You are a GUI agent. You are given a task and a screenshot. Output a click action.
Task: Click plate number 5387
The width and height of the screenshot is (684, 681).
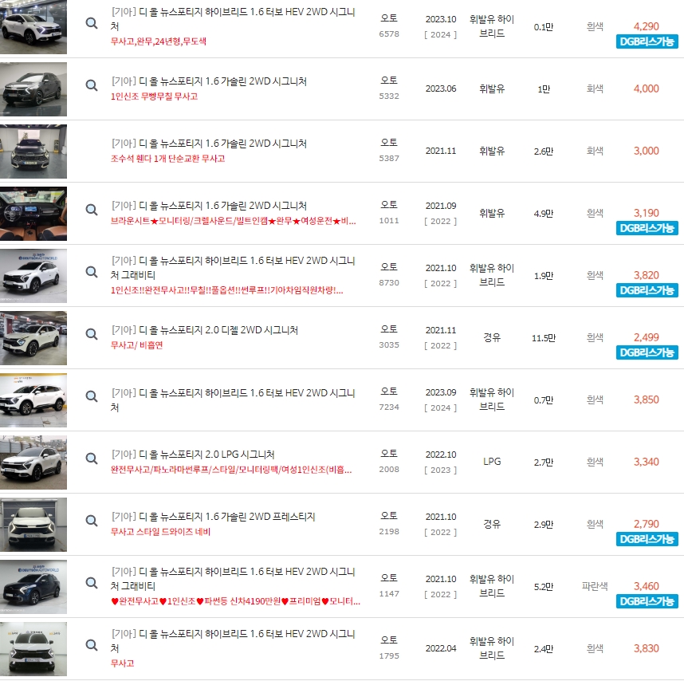click(x=389, y=159)
